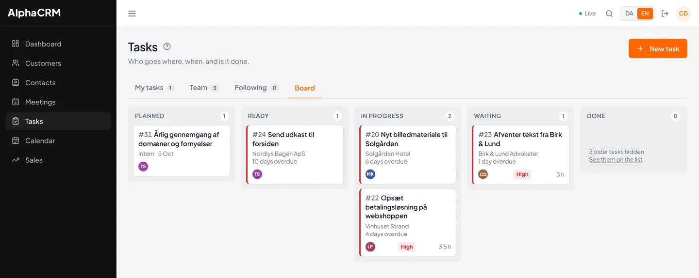Select the EN language option
This screenshot has height=278, width=699.
pos(645,14)
